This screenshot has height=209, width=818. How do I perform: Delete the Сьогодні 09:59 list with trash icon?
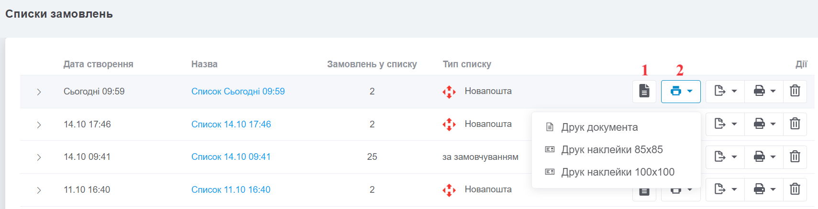795,91
